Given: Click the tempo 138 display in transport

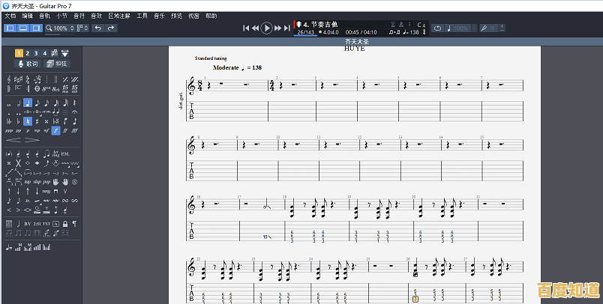Looking at the screenshot, I should tap(409, 32).
